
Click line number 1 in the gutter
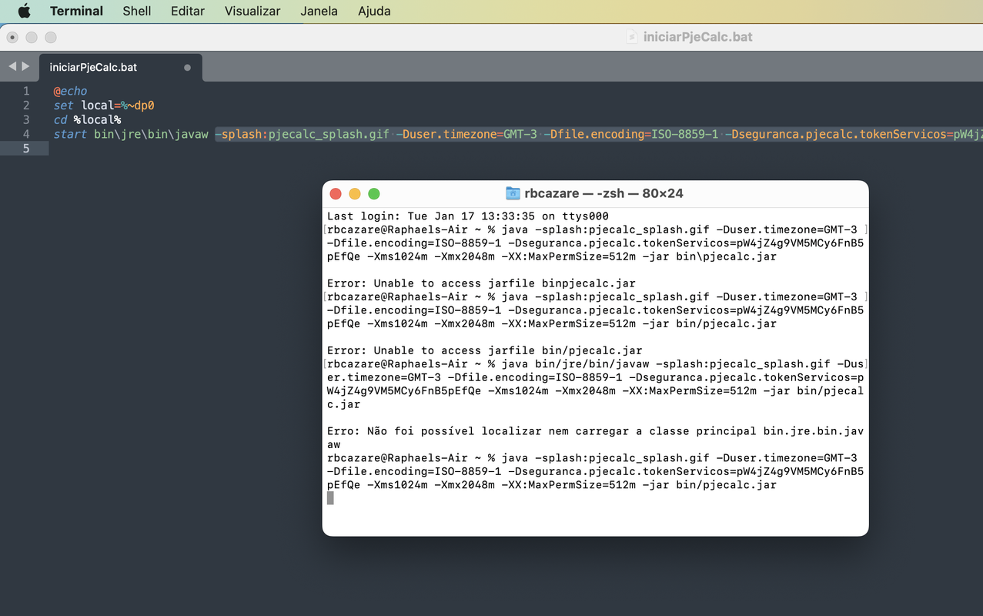(26, 91)
